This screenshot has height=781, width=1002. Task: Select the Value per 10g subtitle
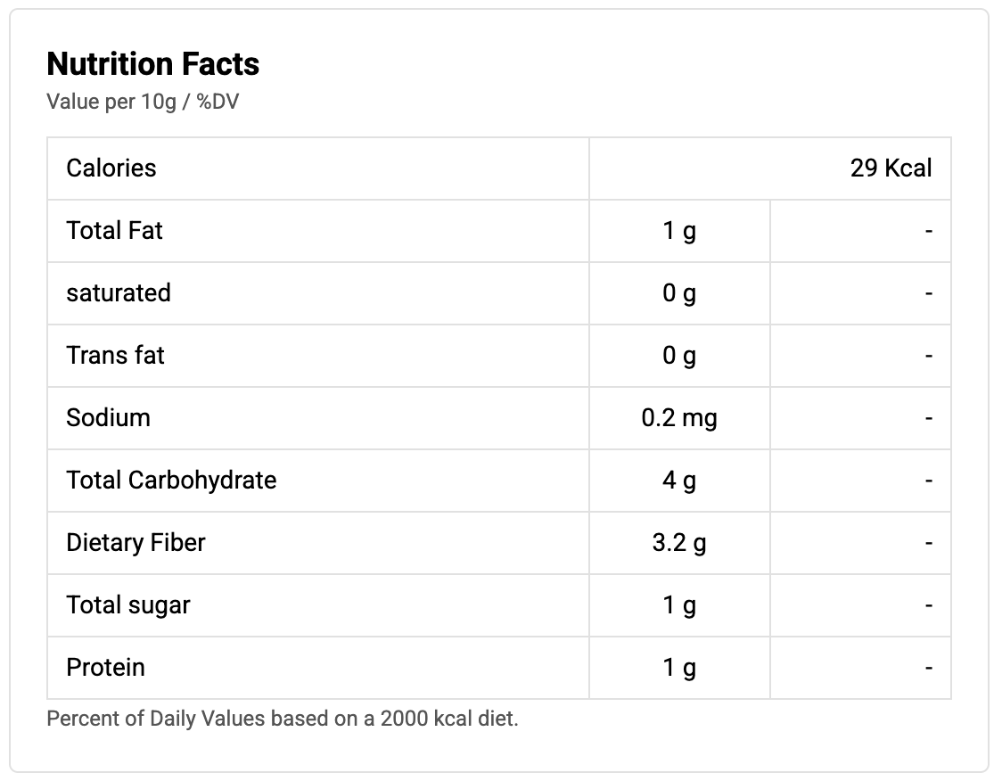tap(143, 102)
